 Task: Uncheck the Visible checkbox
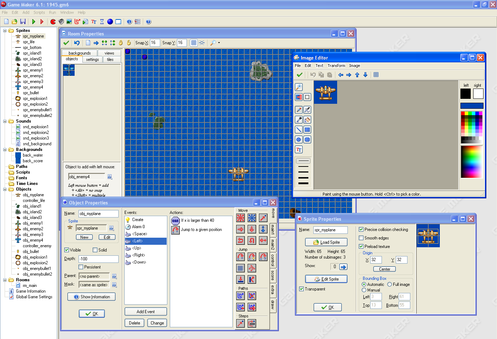66,250
